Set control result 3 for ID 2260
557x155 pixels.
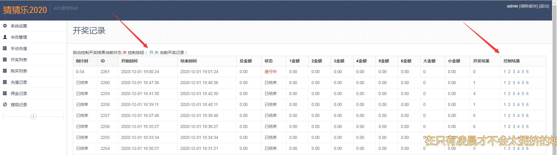coord(514,83)
